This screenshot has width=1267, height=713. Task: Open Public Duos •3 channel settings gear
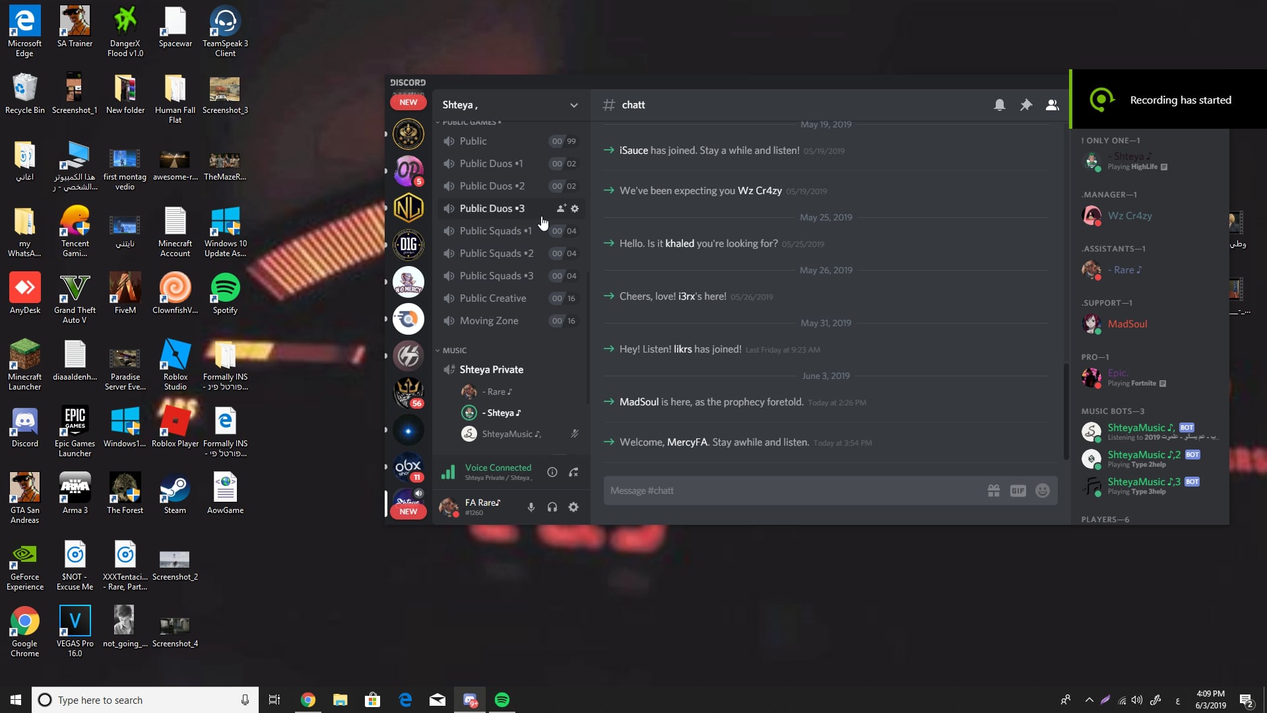point(575,209)
